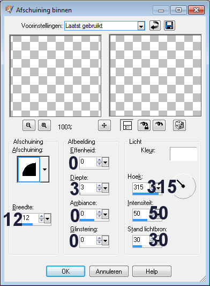Open Help for this dialog
210x286 pixels.
click(x=152, y=271)
